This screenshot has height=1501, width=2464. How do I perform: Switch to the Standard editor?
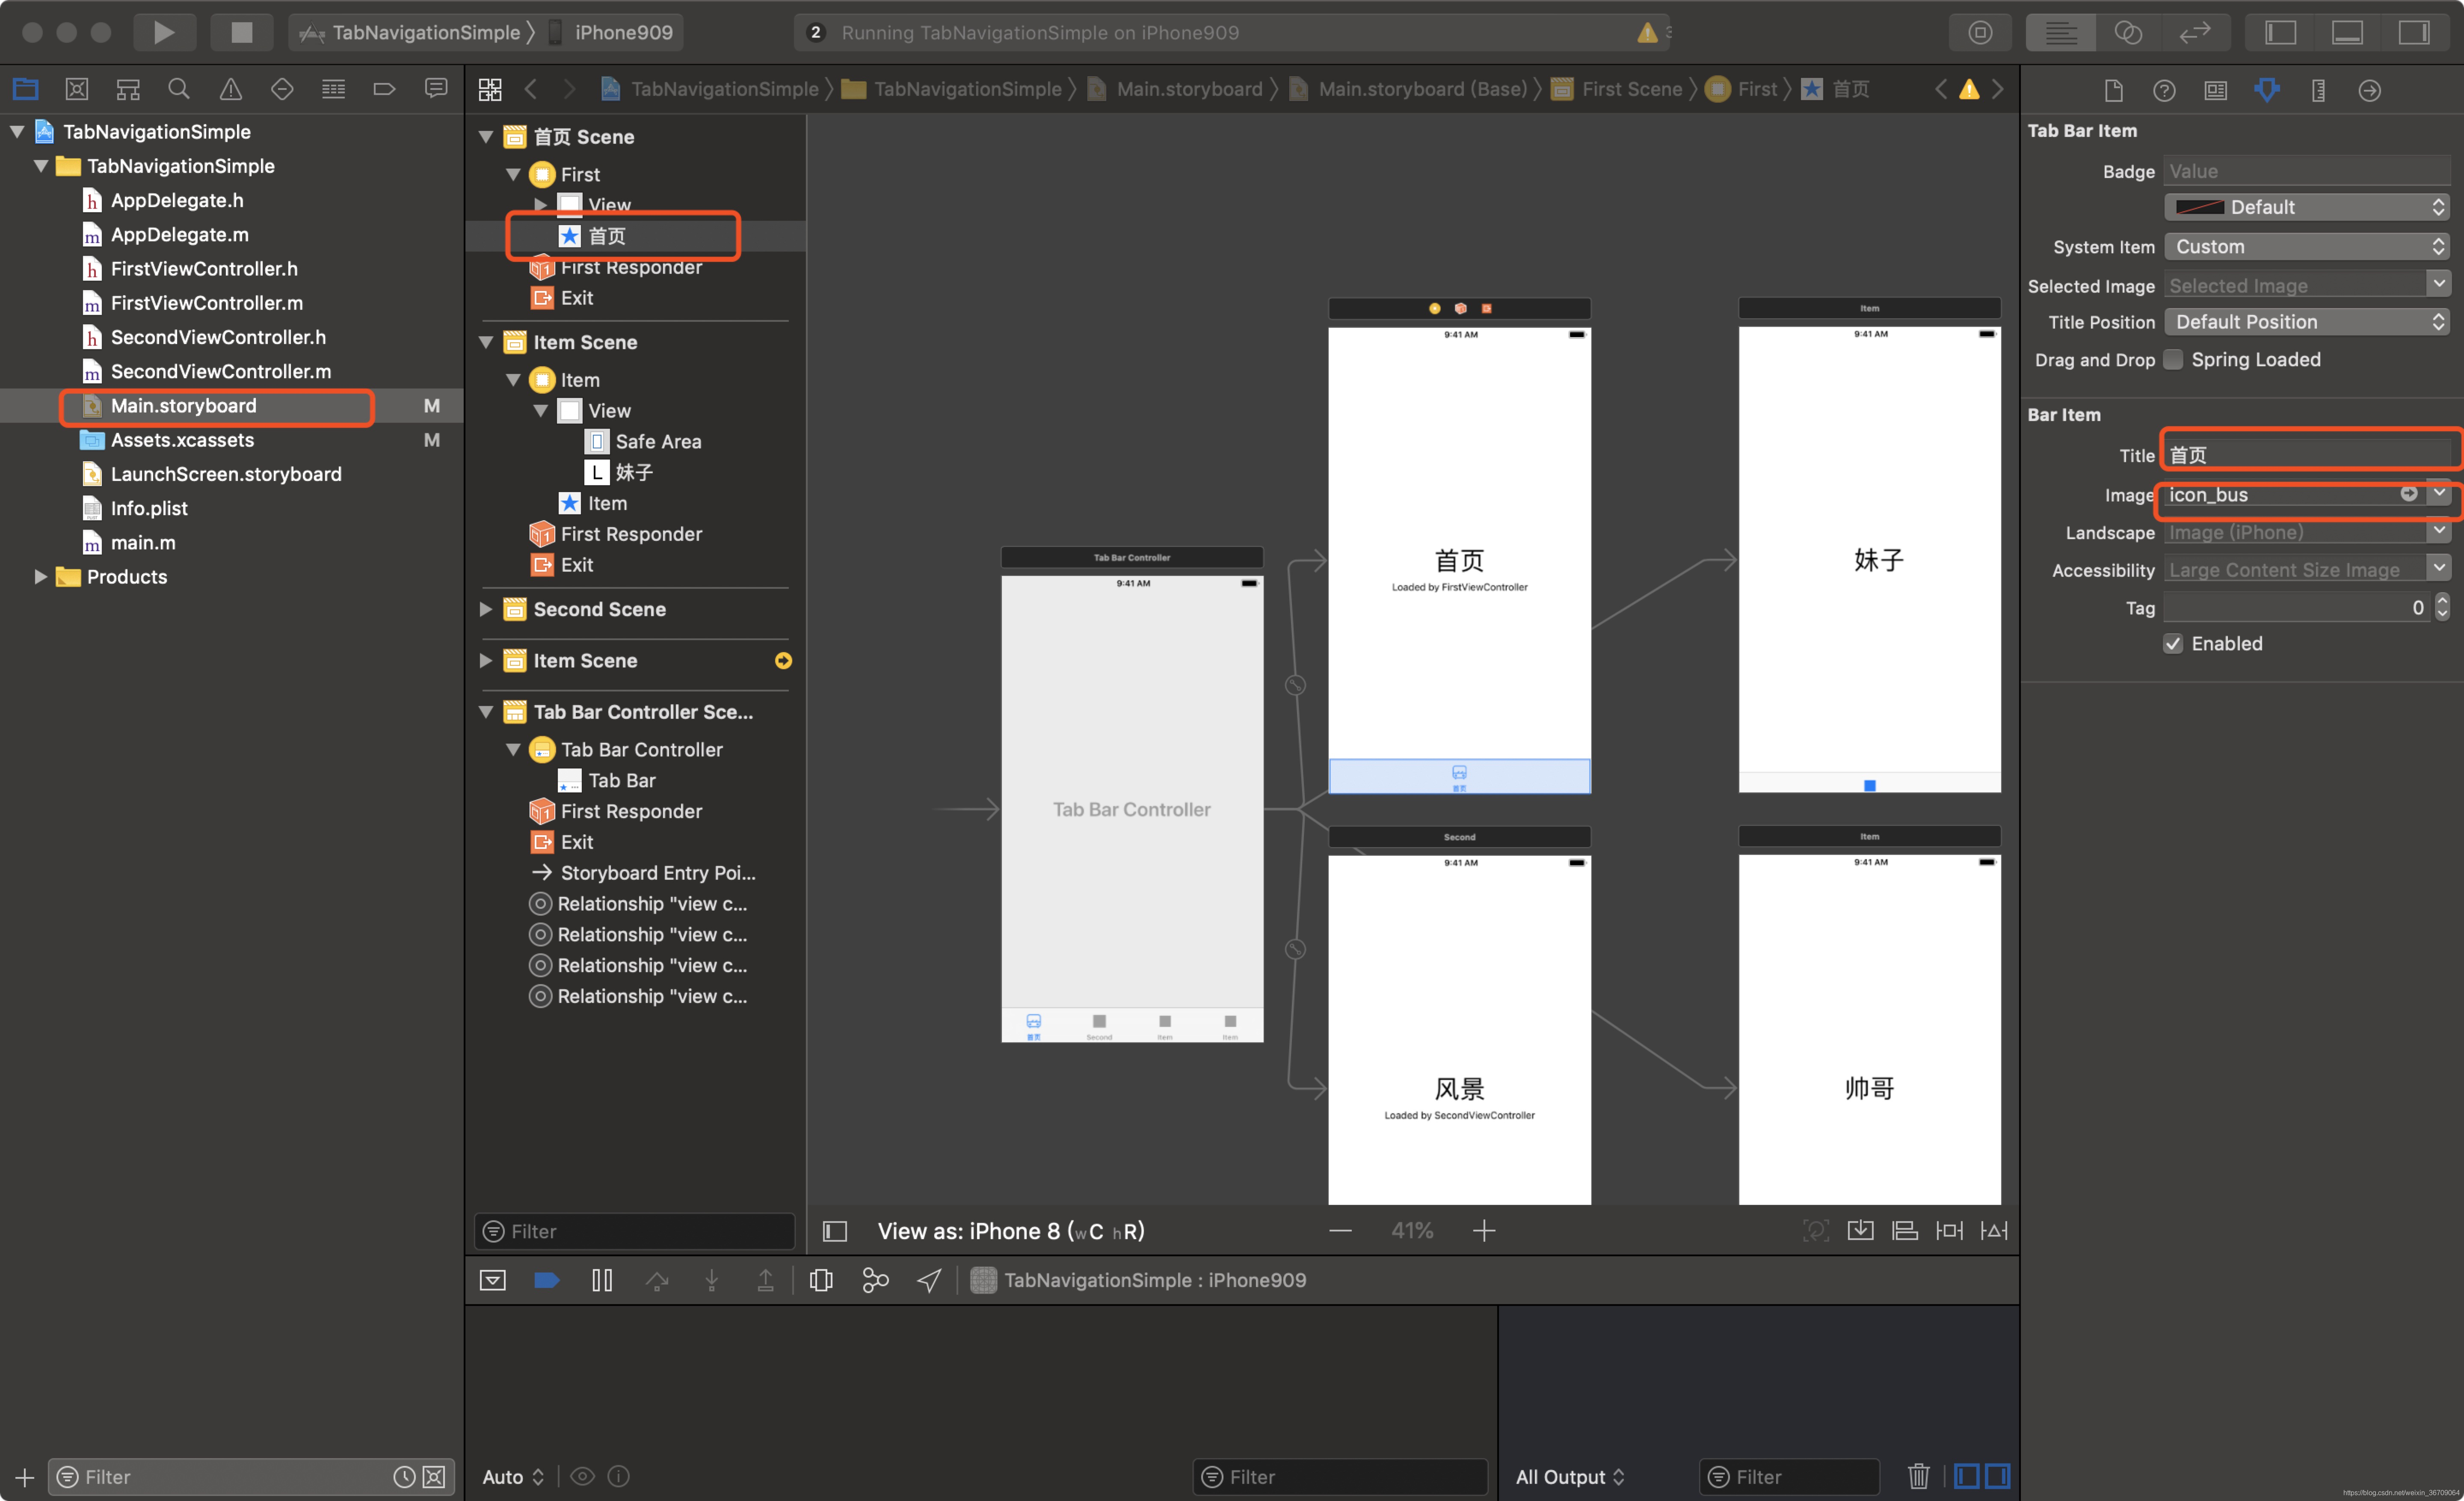click(2060, 32)
